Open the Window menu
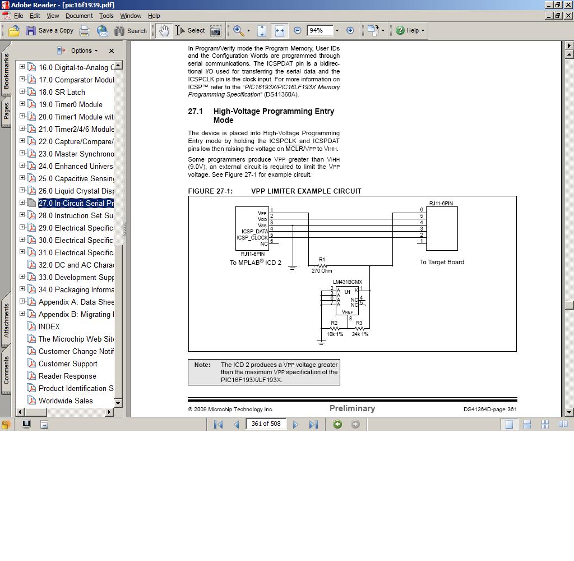Screen dimensions: 574x561 [131, 16]
